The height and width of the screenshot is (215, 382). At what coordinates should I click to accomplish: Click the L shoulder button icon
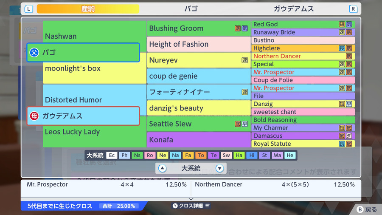click(x=28, y=9)
